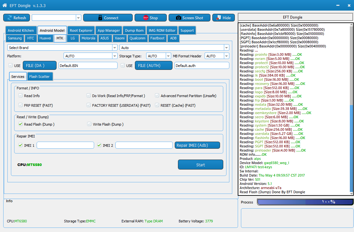Toggle the IMEI 1 checkbox
Screen dimensions: 354x232
coord(21,145)
